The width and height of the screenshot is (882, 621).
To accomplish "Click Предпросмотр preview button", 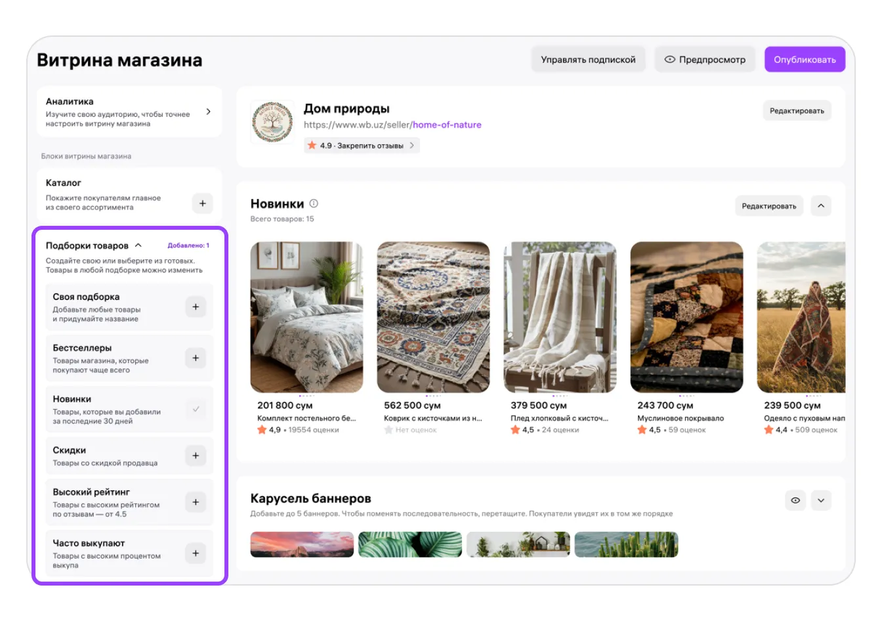I will [705, 59].
